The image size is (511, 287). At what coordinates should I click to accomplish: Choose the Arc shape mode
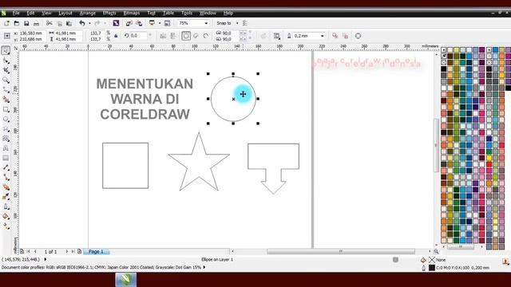pos(206,36)
